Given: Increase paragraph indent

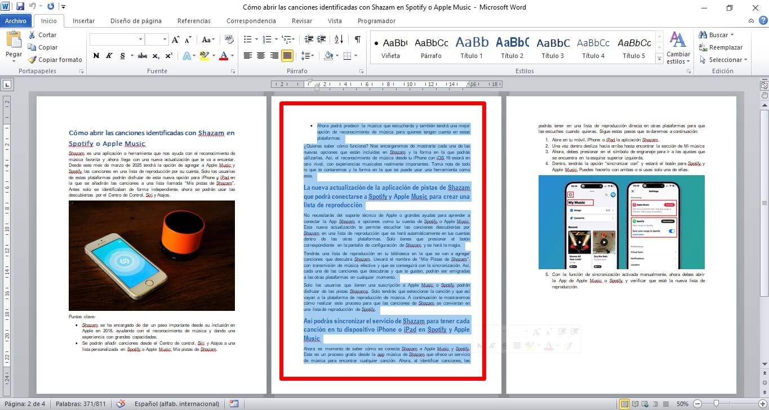Looking at the screenshot, I should point(322,39).
